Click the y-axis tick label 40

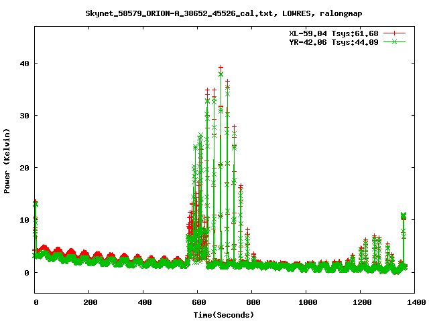coord(24,64)
